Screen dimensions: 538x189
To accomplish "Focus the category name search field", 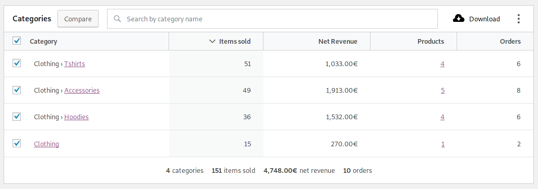I will [x=272, y=19].
